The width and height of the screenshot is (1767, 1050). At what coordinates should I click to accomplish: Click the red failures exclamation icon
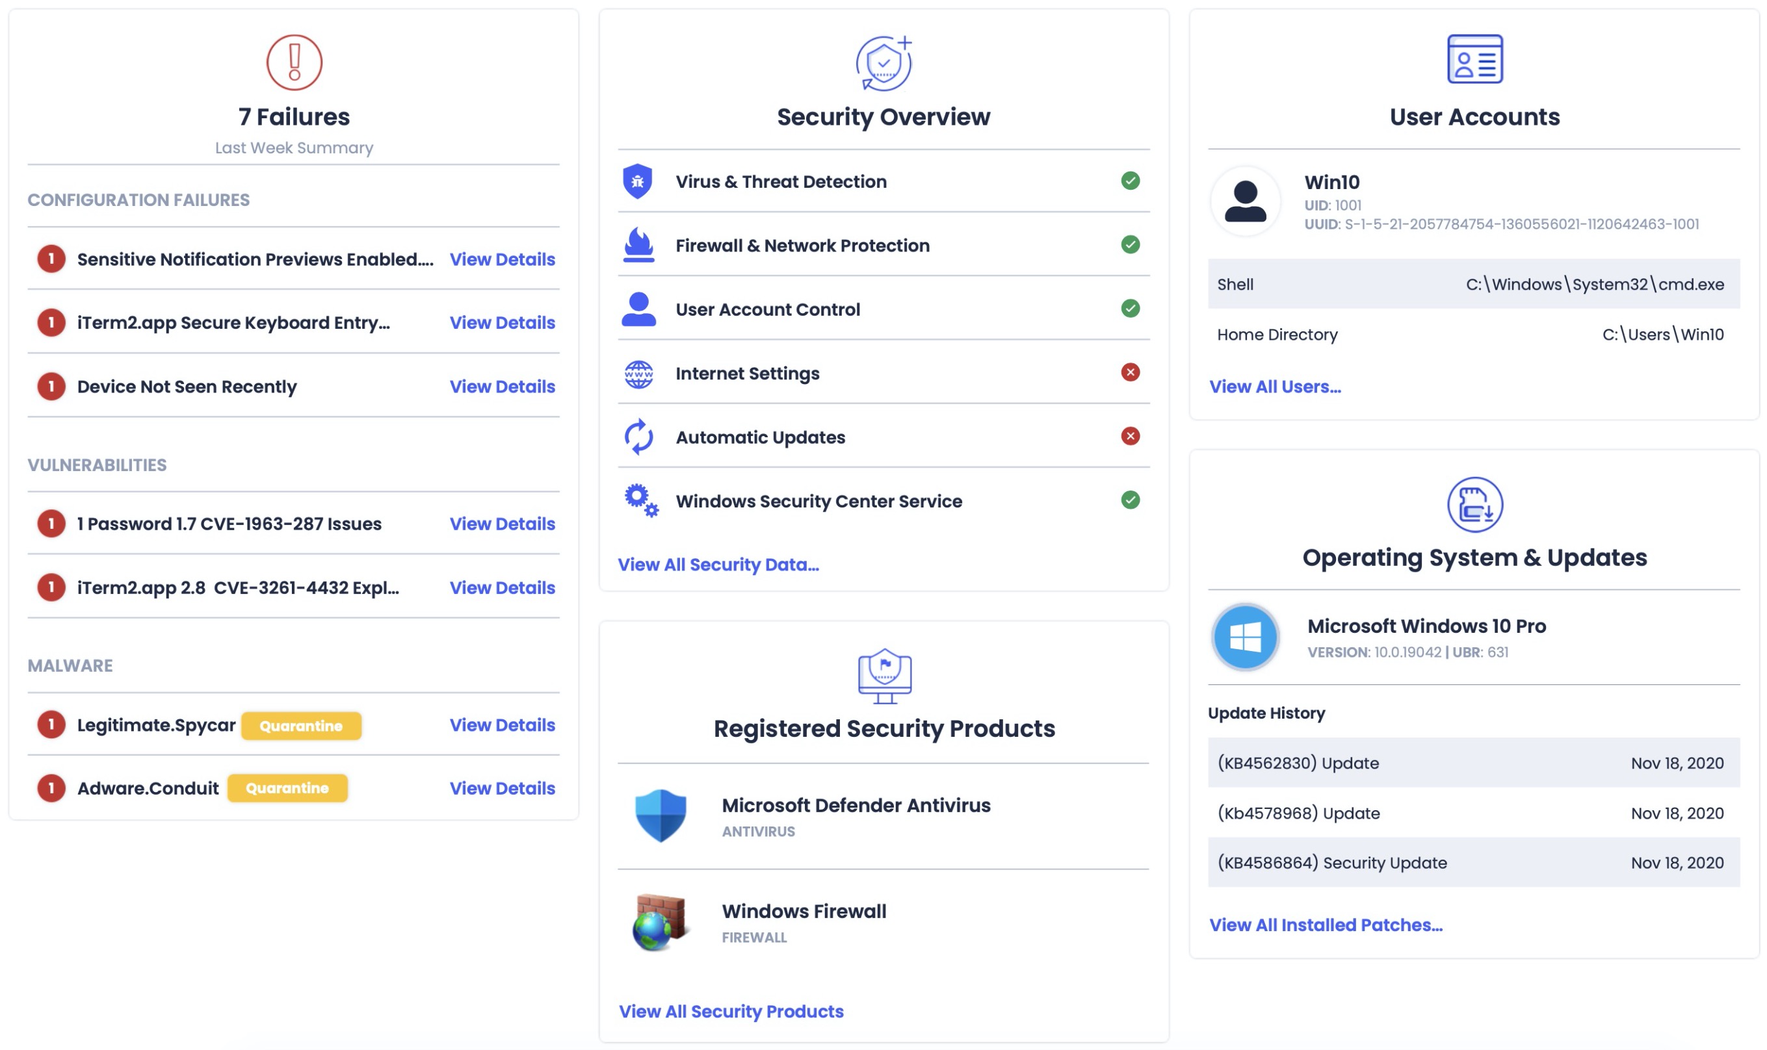(x=294, y=62)
